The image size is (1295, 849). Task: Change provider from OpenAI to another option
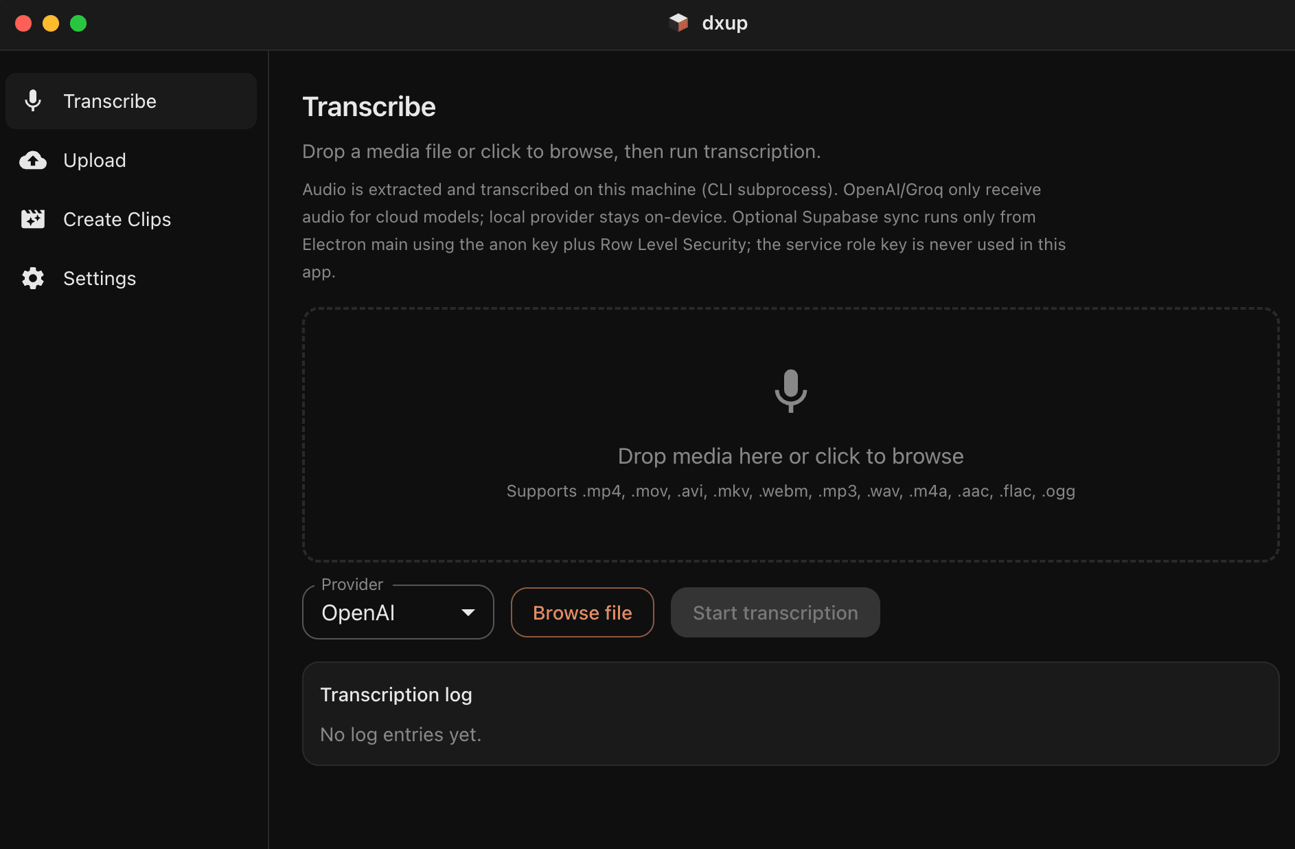coord(398,612)
